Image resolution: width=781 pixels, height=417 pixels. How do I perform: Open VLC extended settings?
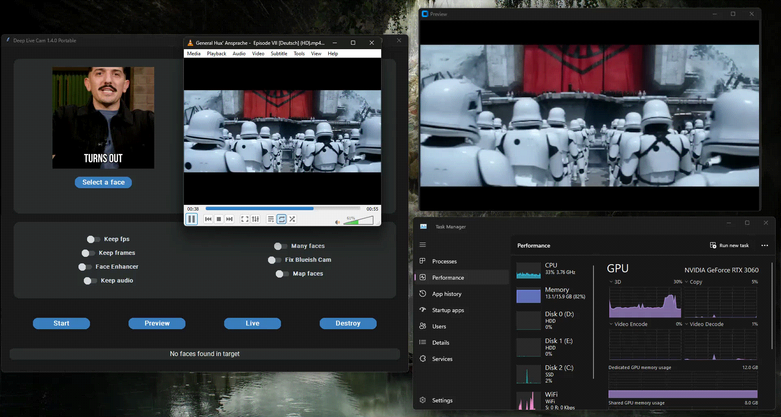tap(255, 219)
